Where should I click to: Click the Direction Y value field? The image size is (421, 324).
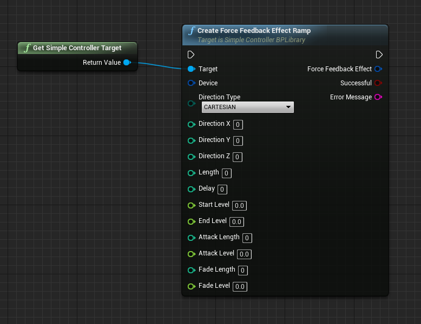click(238, 141)
